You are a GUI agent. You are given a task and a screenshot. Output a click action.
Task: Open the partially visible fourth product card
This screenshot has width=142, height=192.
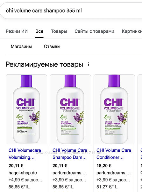tap(140, 133)
